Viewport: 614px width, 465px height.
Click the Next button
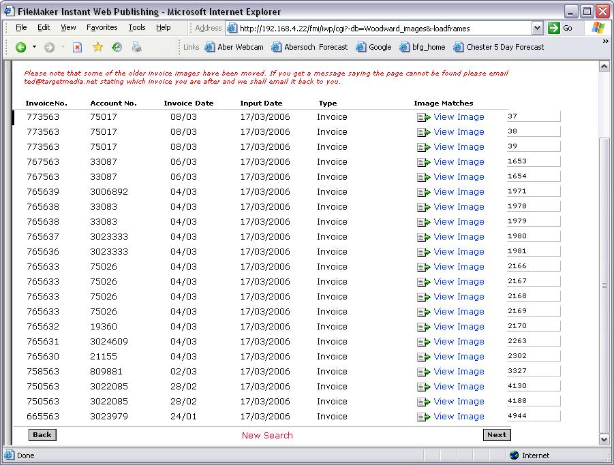coord(497,435)
